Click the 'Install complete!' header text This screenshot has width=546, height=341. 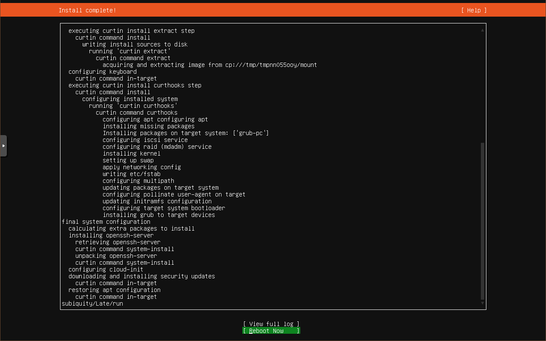point(87,10)
